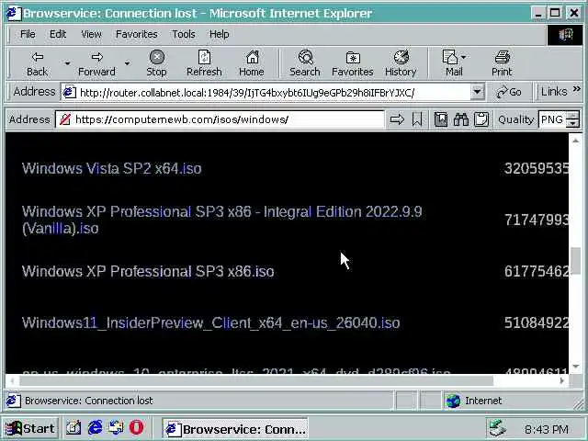Image resolution: width=588 pixels, height=441 pixels.
Task: Click the file size 32059535 text
Action: click(x=537, y=168)
